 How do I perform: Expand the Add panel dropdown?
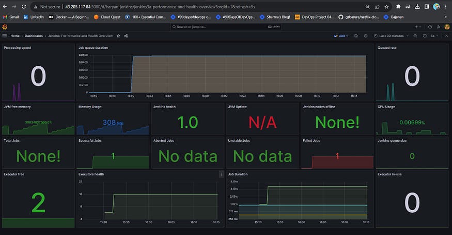click(x=341, y=36)
